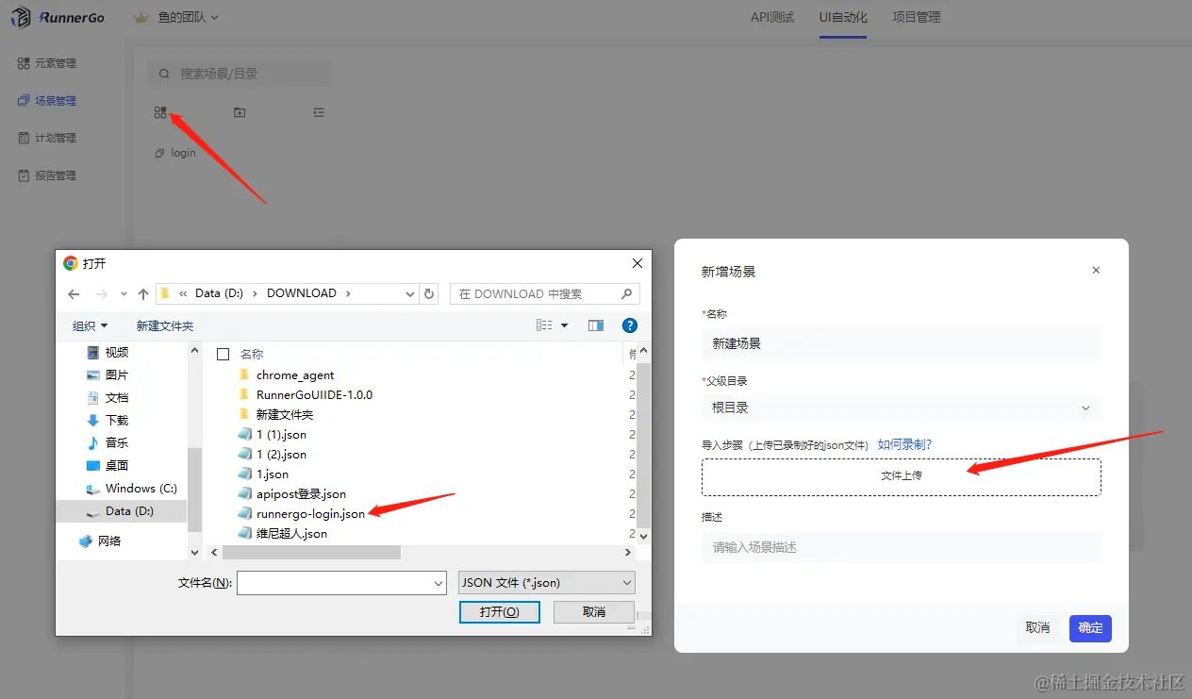Select the file 1.json
Viewport: 1192px width, 699px height.
pos(263,474)
